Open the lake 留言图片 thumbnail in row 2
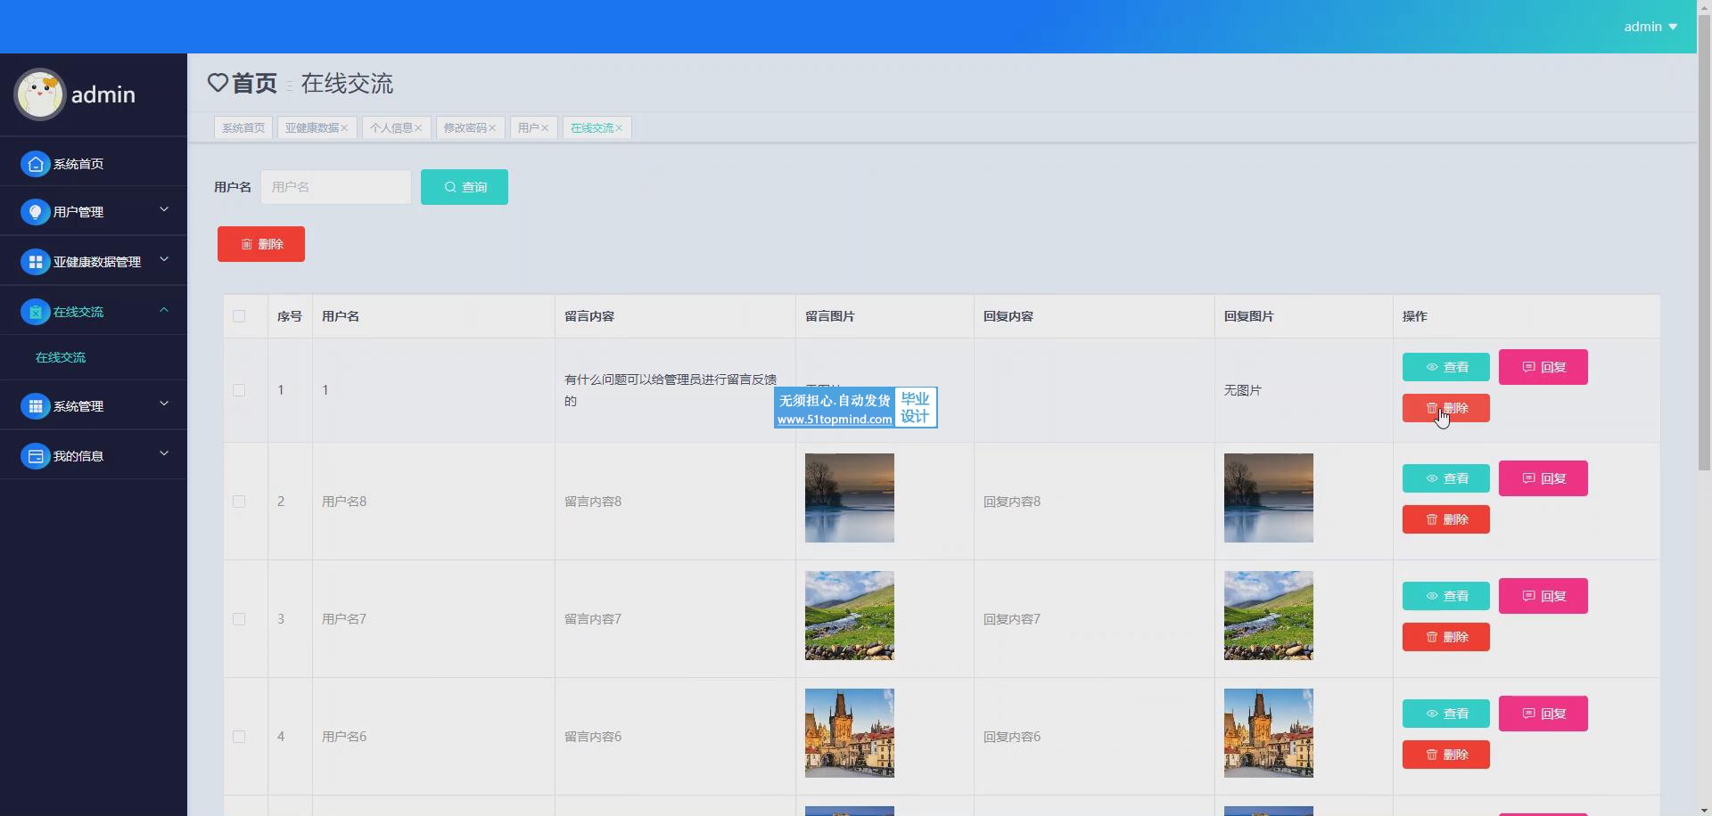The height and width of the screenshot is (816, 1712). pos(850,498)
